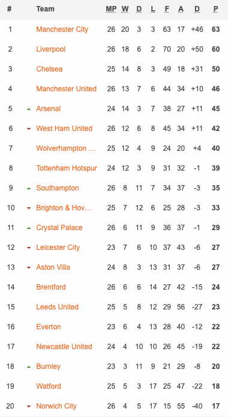Click green up arrow next to Burnley
Viewport: 228px width, 417px height.
(x=29, y=367)
